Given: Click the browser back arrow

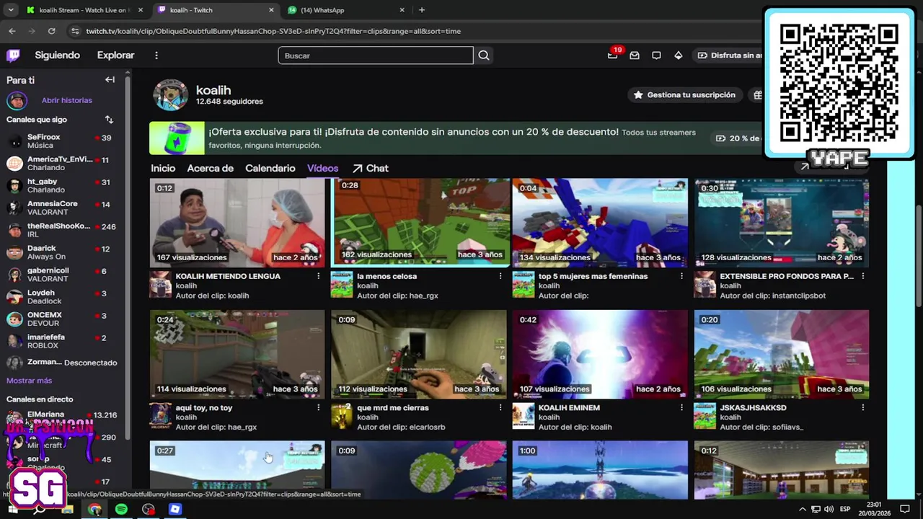Looking at the screenshot, I should (x=12, y=31).
